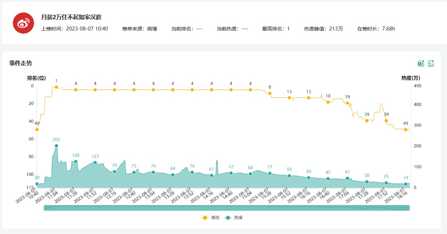
Task: Click the heat 20 starting point
Action: coord(37,184)
